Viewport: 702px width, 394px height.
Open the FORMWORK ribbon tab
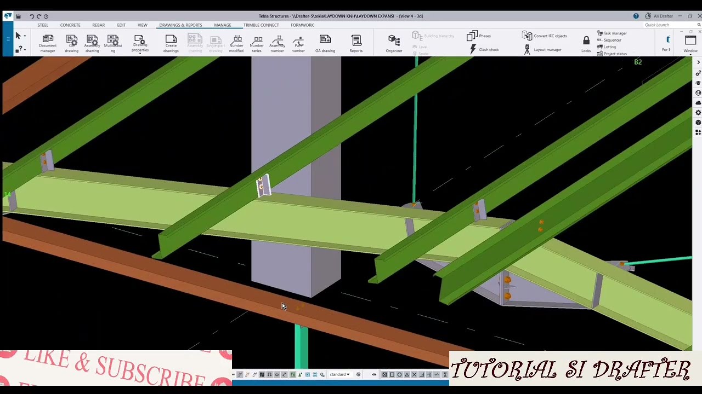[x=302, y=25]
